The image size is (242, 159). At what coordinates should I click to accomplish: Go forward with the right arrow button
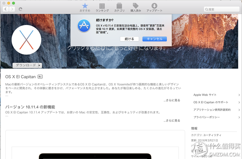click(12, 9)
